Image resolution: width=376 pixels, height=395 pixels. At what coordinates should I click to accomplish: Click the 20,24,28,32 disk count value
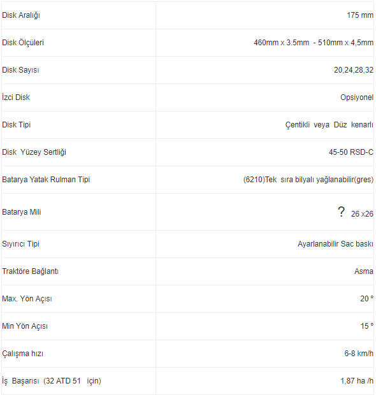point(354,70)
